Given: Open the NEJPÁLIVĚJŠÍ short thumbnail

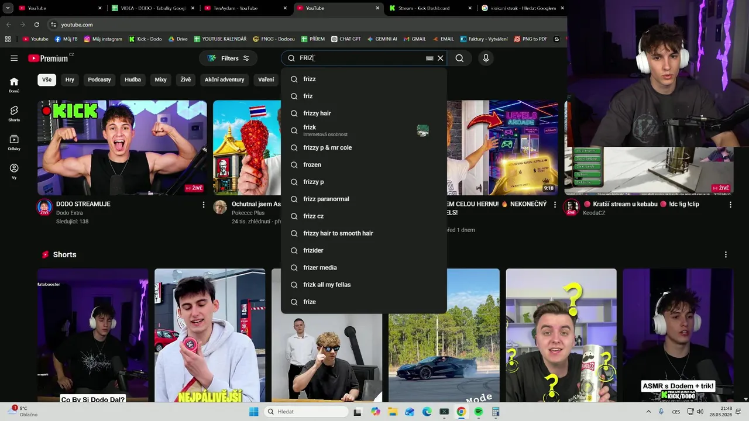Looking at the screenshot, I should pos(209,336).
